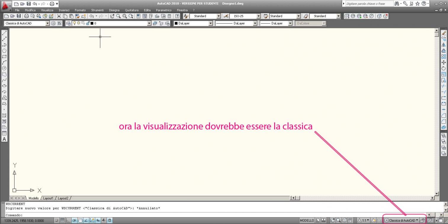Click the black layer color swatch in the layer dropdown
The image size is (448, 224).
click(x=92, y=23)
